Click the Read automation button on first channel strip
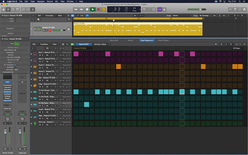Screen dimensions: 248x155 pyautogui.click(x=7, y=114)
